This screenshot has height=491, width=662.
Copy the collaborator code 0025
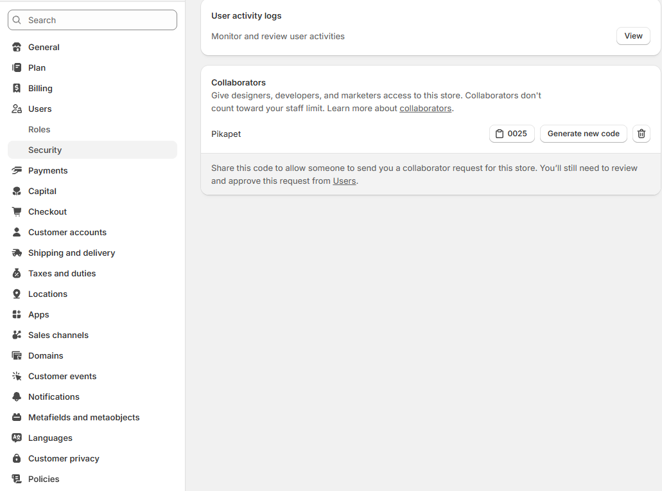(x=512, y=134)
